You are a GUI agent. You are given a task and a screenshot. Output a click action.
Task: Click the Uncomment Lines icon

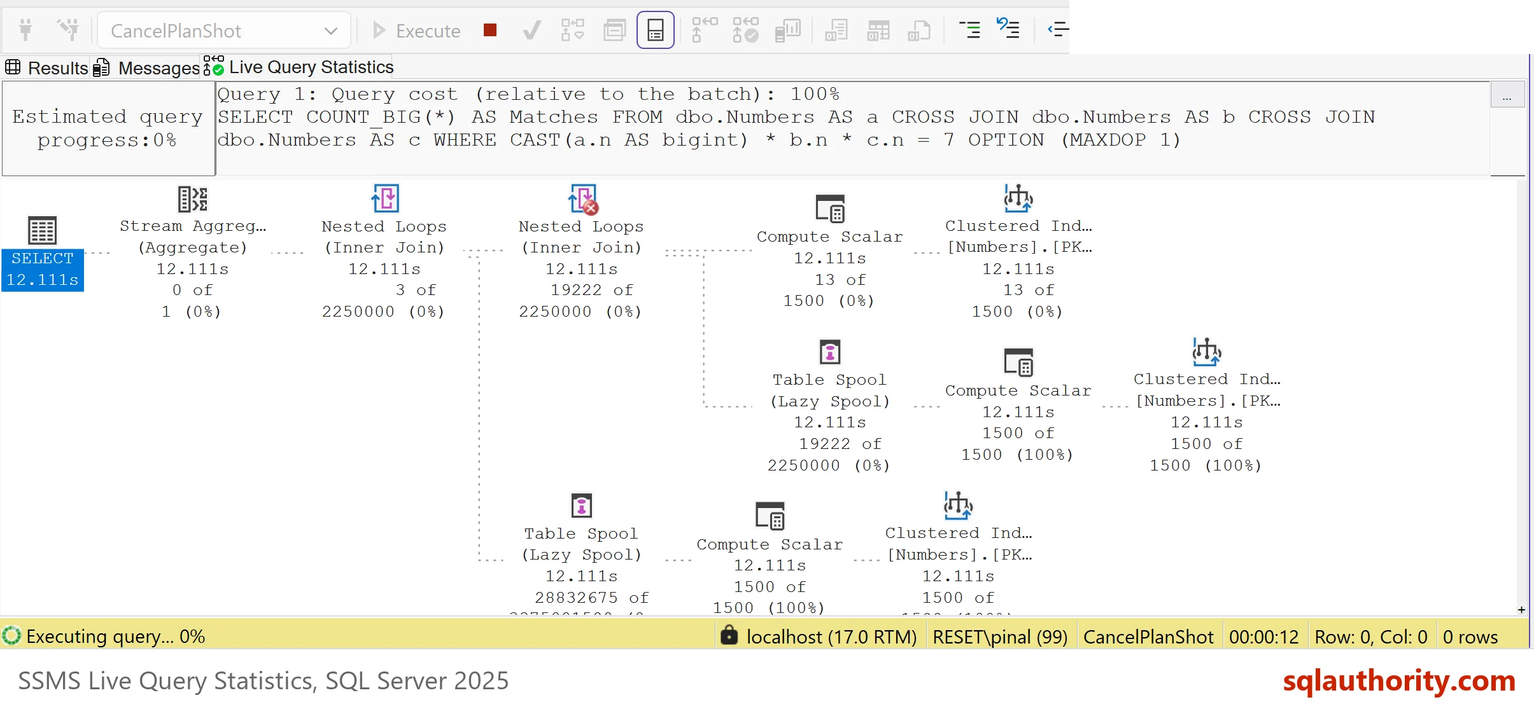(x=1008, y=29)
